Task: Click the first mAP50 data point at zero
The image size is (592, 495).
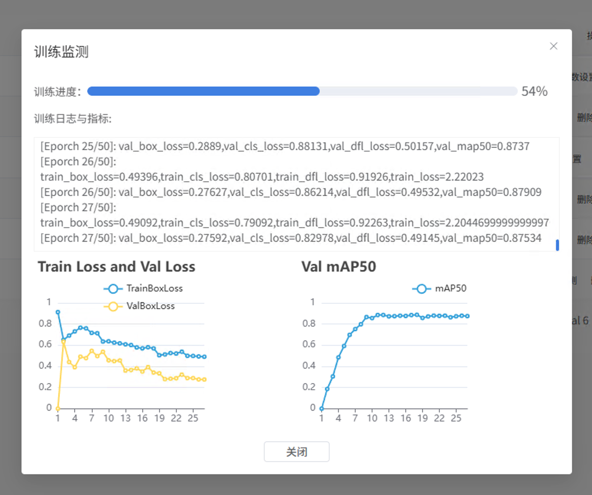Action: point(322,409)
